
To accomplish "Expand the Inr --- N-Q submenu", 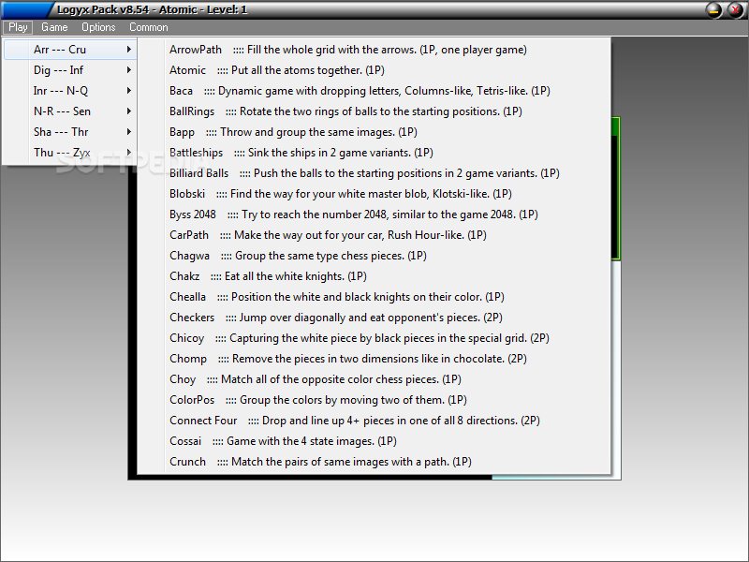I will [x=70, y=91].
